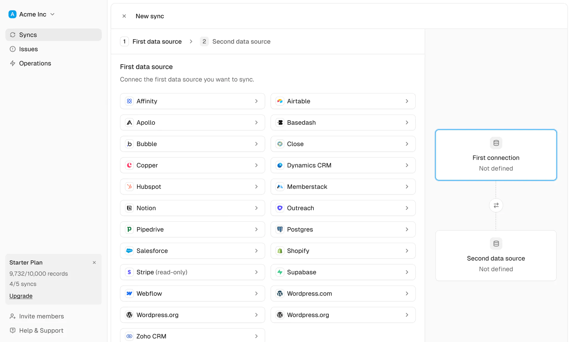Expand the Zoho CRM row chevron
This screenshot has height=342, width=571.
point(256,336)
